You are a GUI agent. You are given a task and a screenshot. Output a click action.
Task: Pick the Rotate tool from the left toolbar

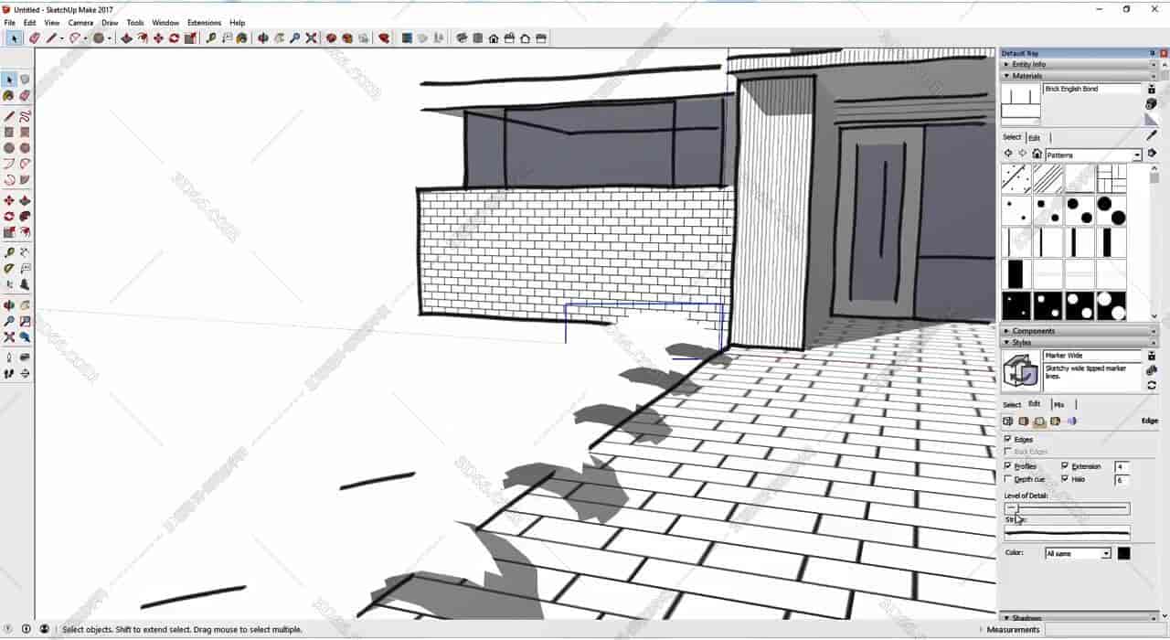[11, 216]
